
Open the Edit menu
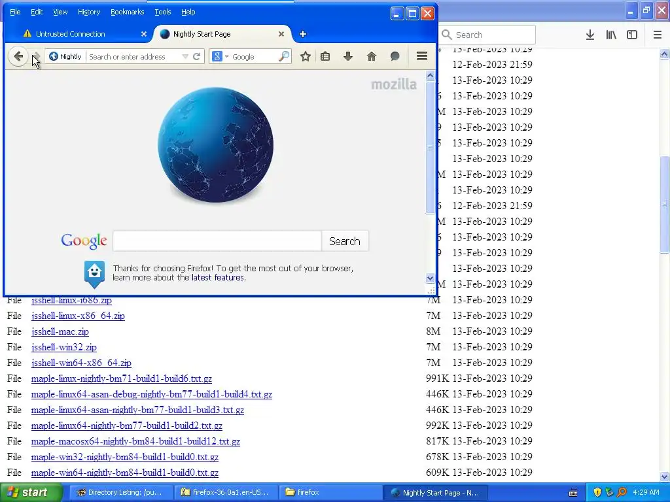[x=37, y=12]
